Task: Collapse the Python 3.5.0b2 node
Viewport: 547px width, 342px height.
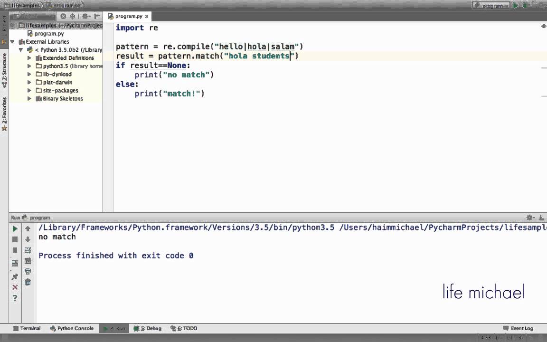Action: pyautogui.click(x=20, y=49)
